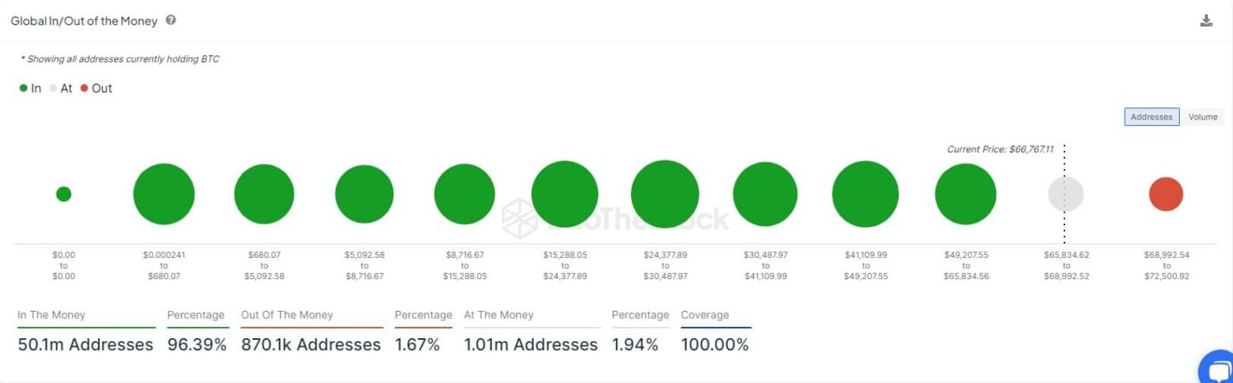Click the tiny green $0.00 bubble

[63, 194]
